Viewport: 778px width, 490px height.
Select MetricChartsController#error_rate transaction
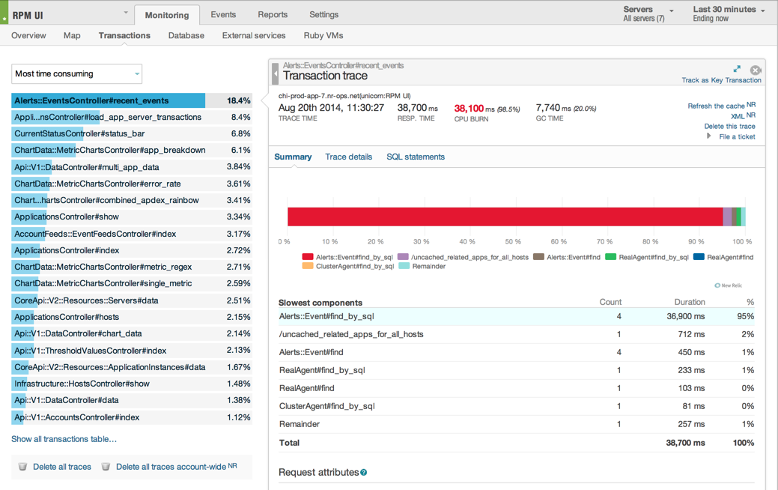(x=132, y=184)
